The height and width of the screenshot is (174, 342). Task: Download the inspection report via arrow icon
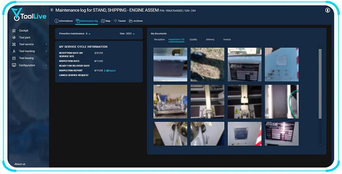point(105,71)
